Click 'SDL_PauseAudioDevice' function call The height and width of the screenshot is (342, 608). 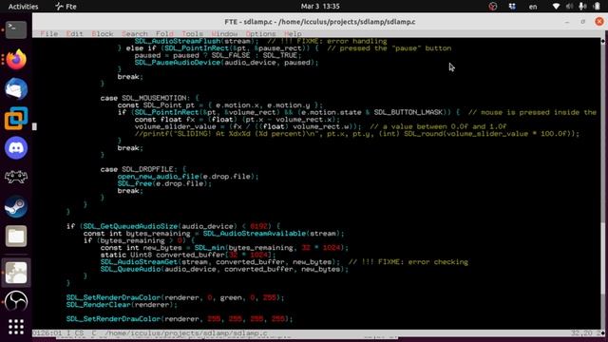click(178, 63)
